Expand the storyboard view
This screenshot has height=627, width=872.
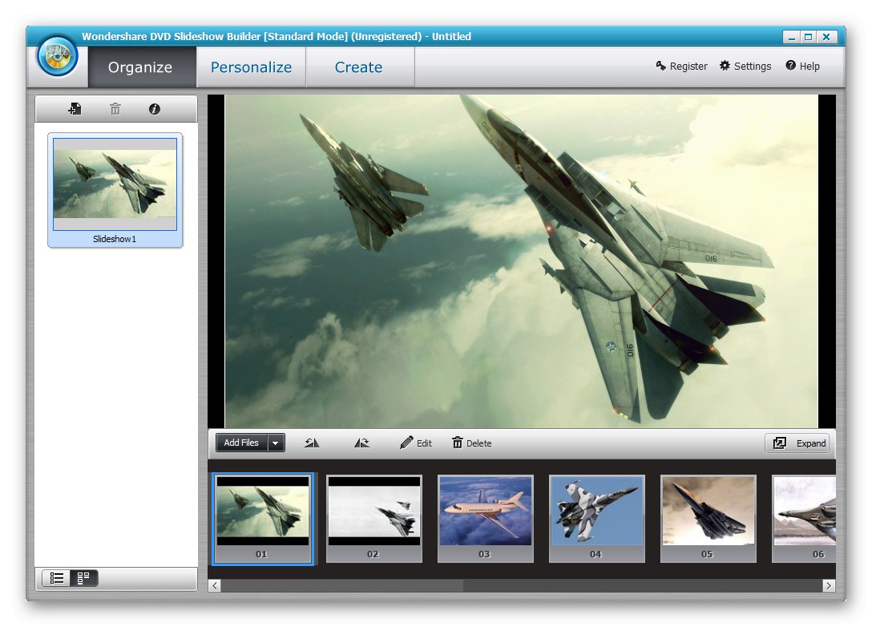[x=797, y=443]
